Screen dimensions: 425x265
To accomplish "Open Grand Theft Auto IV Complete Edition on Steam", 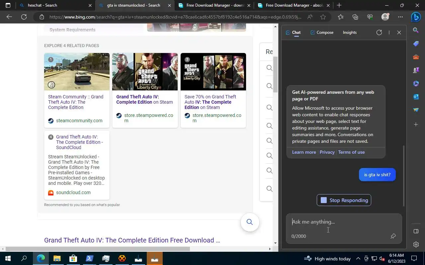I will 144,99.
